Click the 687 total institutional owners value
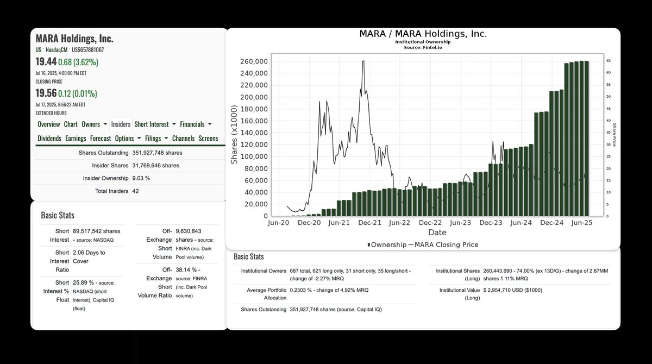The width and height of the screenshot is (652, 364). [303, 270]
